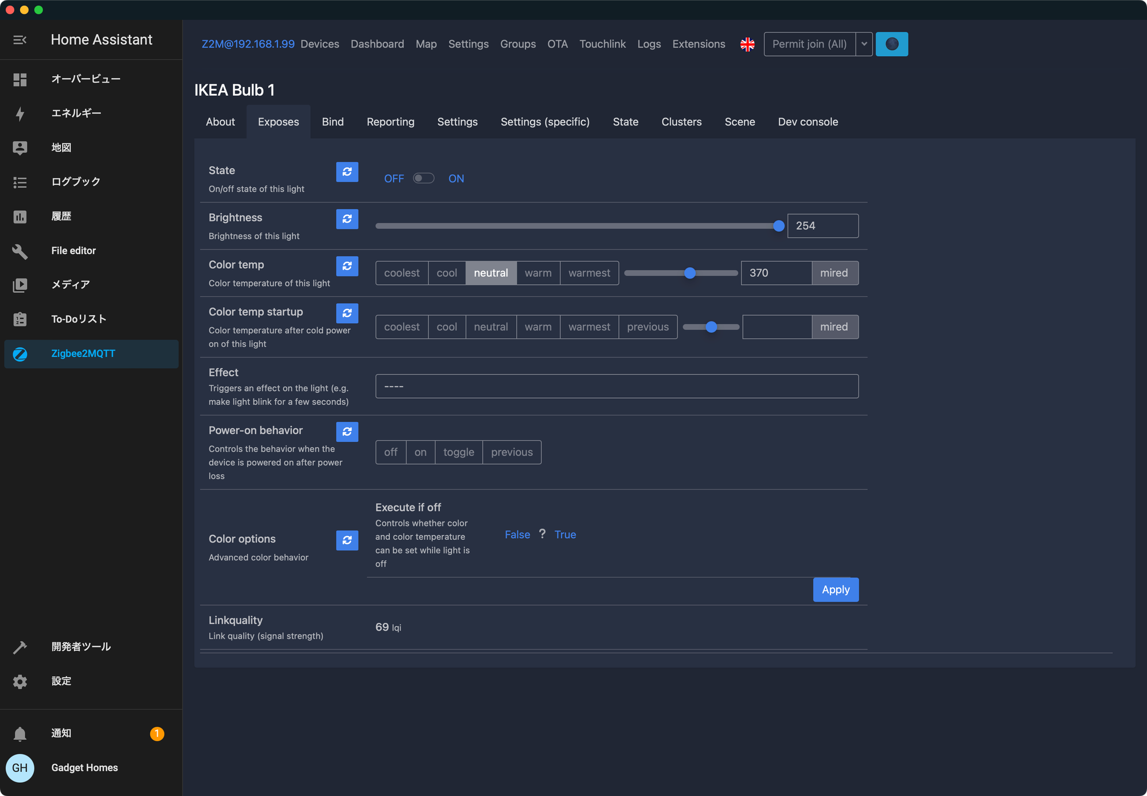Choose neutral Color temp preset
1147x796 pixels.
click(x=491, y=273)
